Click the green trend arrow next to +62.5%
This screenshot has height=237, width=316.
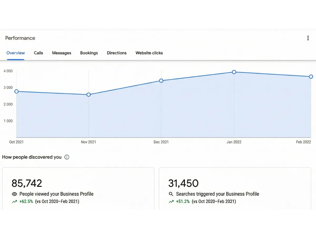tap(14, 201)
